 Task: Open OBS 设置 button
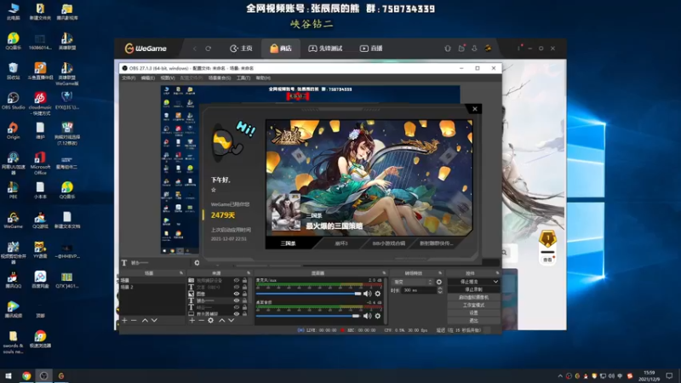[473, 313]
